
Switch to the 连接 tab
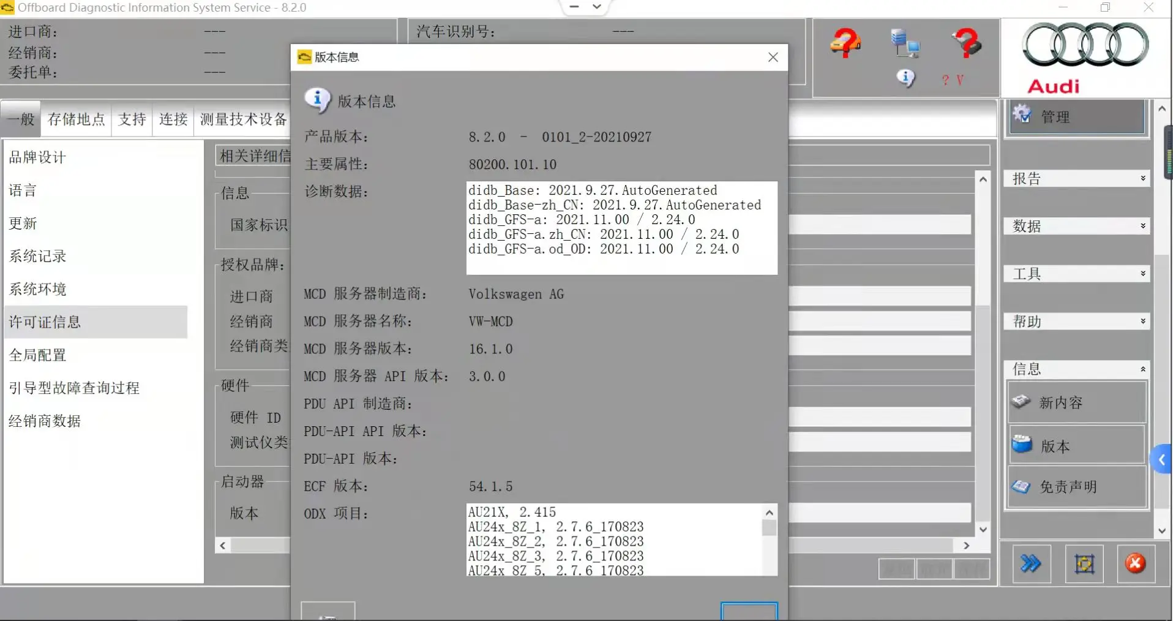173,119
